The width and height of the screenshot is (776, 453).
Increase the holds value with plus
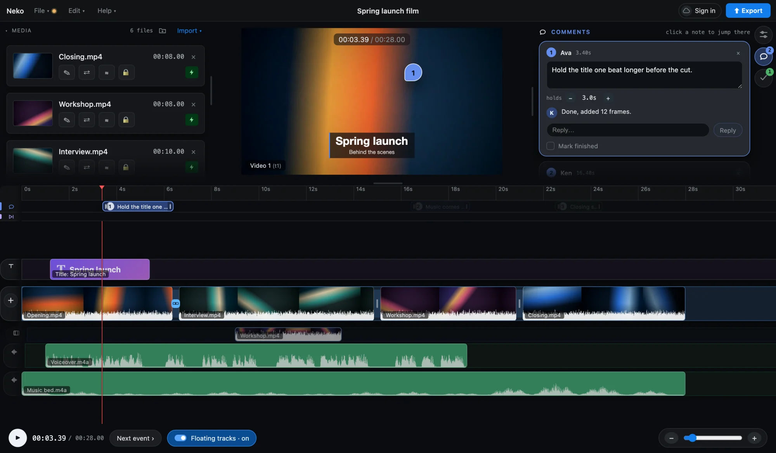click(x=608, y=99)
